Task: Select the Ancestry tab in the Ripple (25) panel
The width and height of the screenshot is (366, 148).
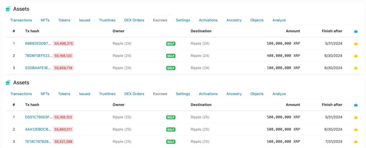Action: point(234,94)
